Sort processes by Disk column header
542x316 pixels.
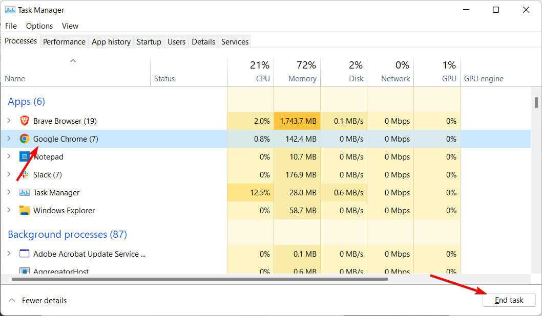pos(344,72)
